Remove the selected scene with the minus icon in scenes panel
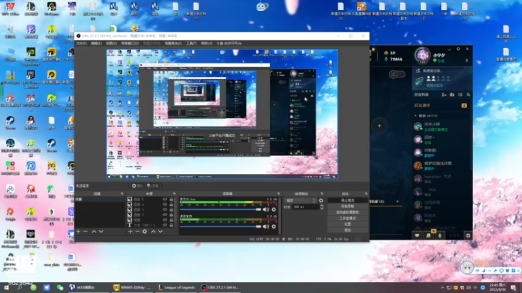 pyautogui.click(x=85, y=231)
